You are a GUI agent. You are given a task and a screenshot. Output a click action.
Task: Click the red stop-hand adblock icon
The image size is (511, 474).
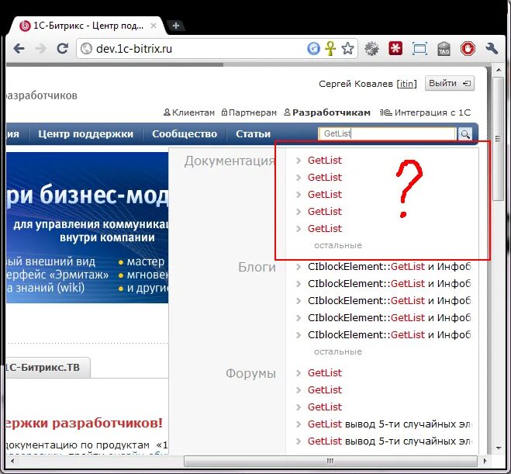pos(468,49)
